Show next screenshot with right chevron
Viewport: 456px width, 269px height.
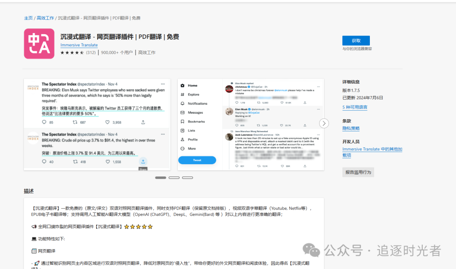click(x=324, y=123)
